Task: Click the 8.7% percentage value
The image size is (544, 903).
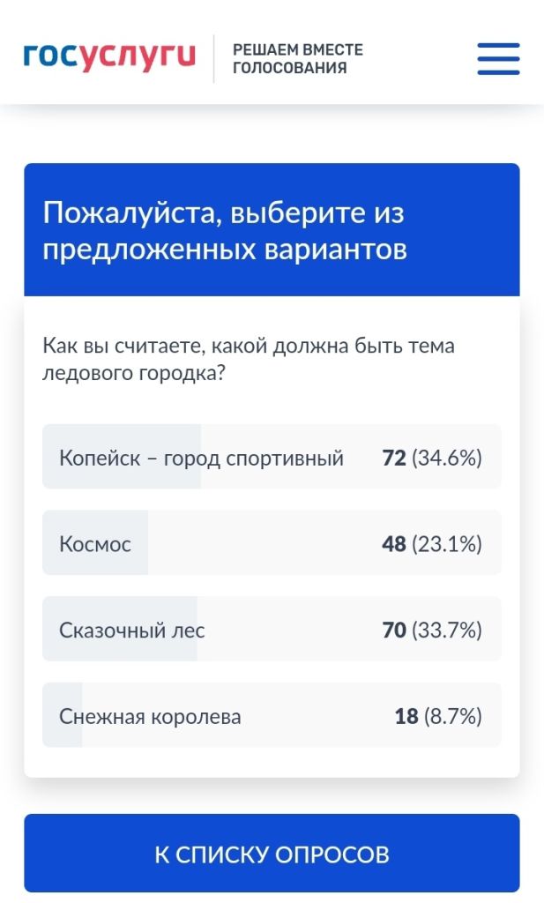Action: (x=453, y=717)
